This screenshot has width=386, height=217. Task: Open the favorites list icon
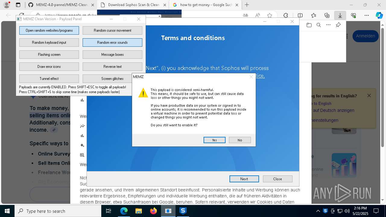(314, 15)
